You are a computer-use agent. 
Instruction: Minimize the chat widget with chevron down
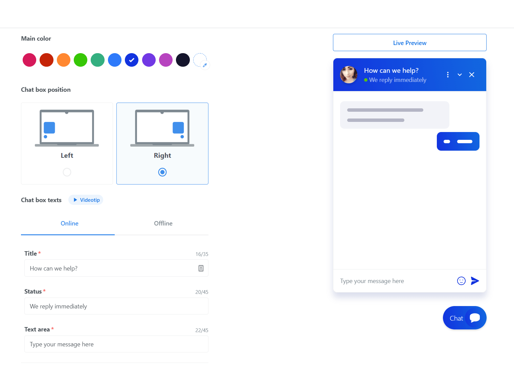click(460, 75)
